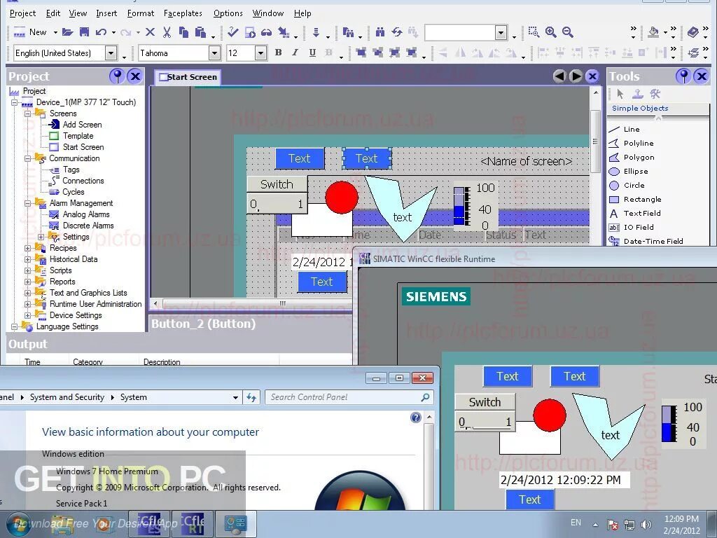Image resolution: width=717 pixels, height=538 pixels.
Task: Open a project with the folder icon
Action: [x=68, y=32]
